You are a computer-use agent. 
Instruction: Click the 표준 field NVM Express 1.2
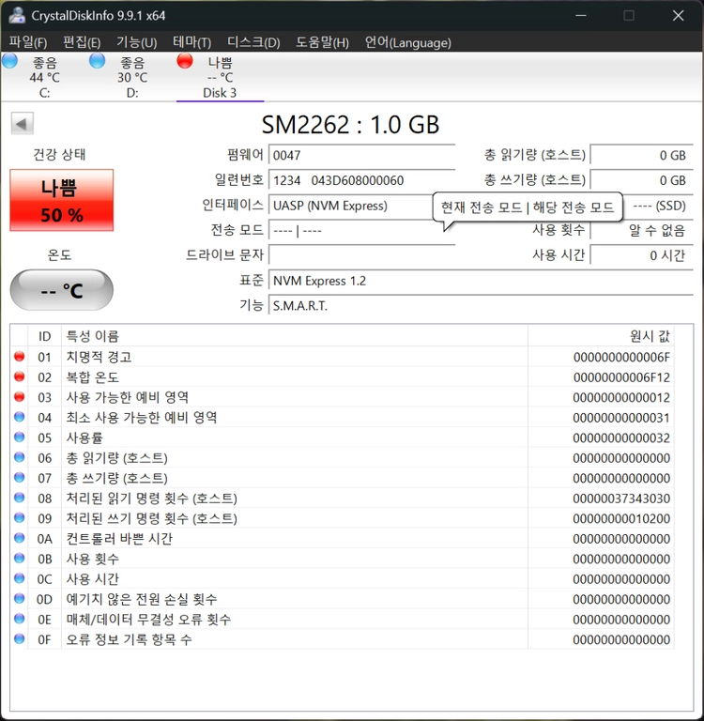(481, 281)
